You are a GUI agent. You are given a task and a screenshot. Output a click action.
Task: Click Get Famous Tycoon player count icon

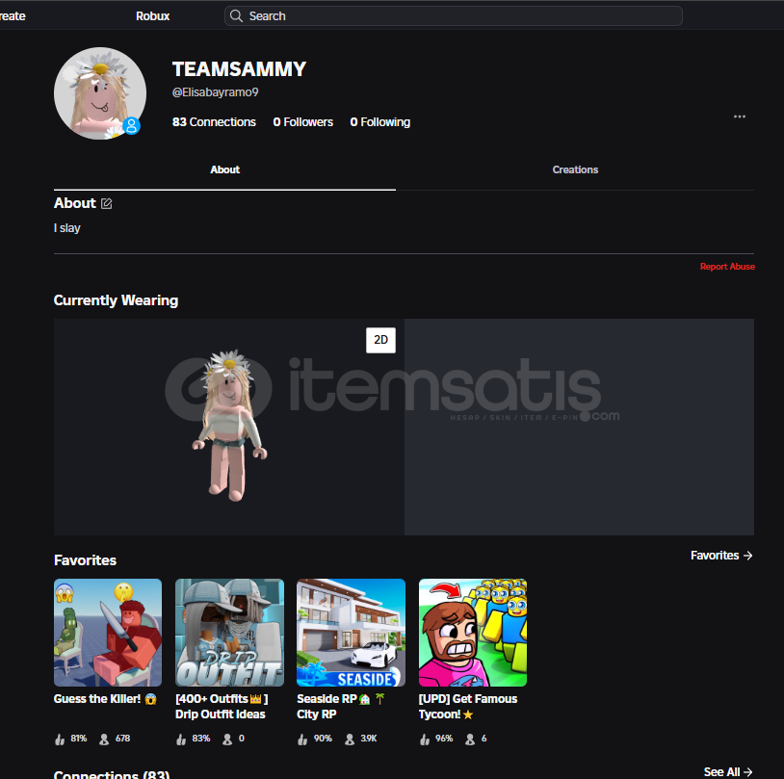tap(470, 739)
